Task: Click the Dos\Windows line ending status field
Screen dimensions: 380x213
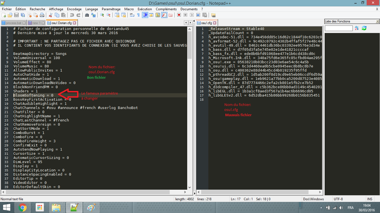Action: [x=316, y=199]
